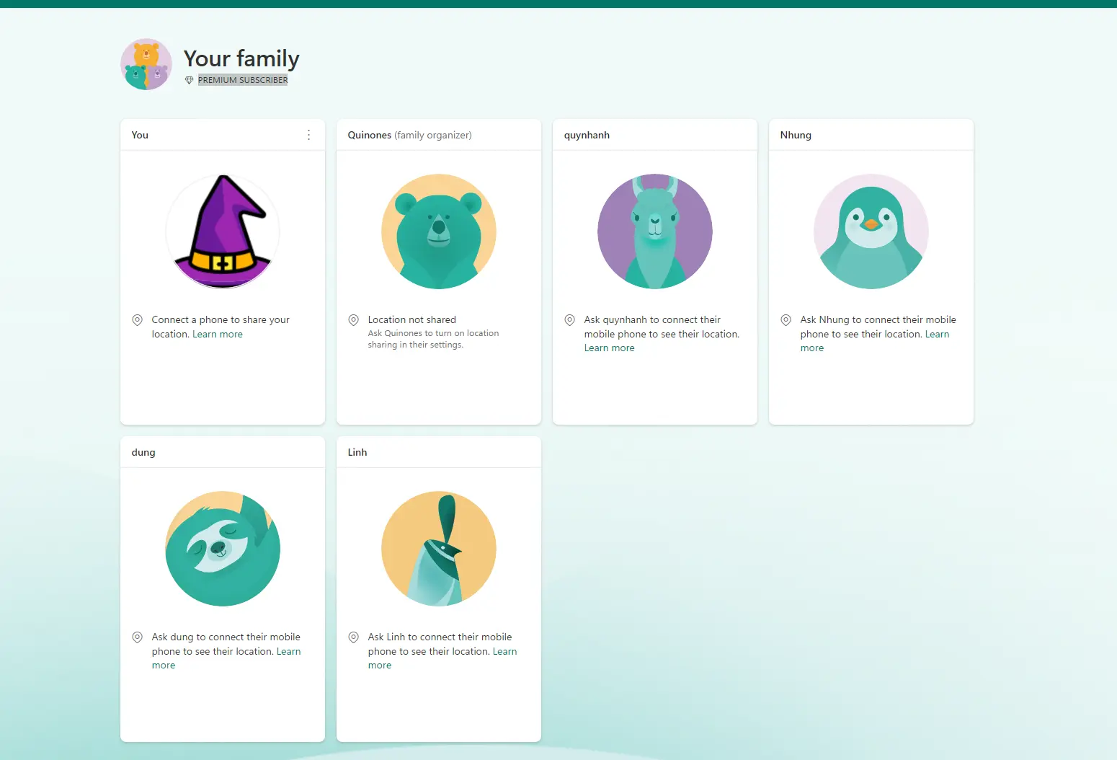Click Ask quynhanh to connect their mobile text
The width and height of the screenshot is (1117, 760).
(662, 327)
